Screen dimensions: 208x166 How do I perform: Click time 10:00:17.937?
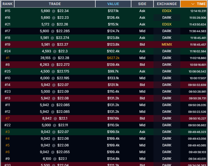198,78
